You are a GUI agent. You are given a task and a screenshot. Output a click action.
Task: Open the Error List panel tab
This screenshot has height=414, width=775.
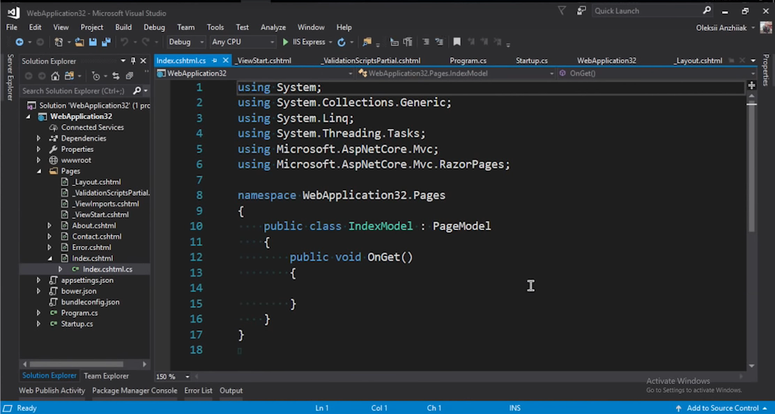tap(198, 390)
